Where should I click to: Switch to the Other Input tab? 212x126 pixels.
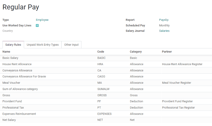click(71, 45)
